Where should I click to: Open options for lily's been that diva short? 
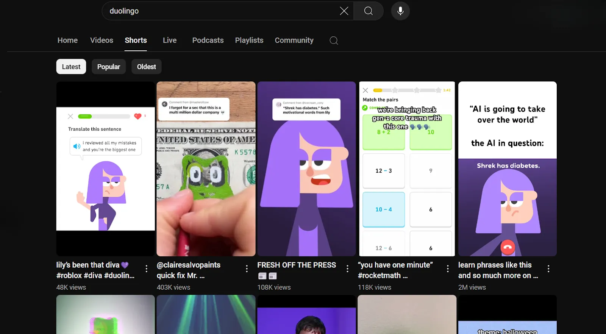pos(147,269)
